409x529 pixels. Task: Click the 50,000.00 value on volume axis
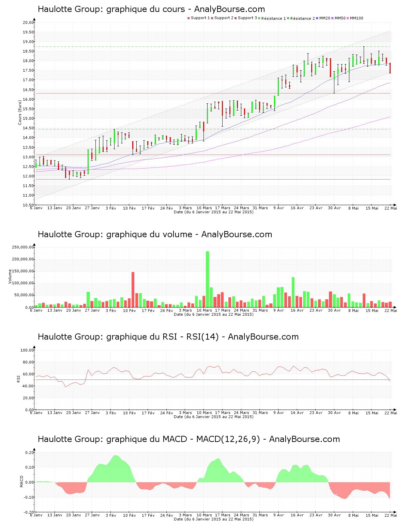(24, 295)
